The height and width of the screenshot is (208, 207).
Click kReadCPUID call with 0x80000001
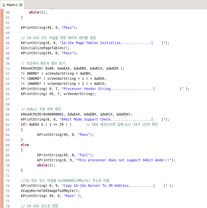pos(77,114)
